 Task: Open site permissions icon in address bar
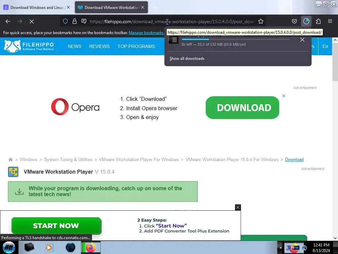(x=84, y=21)
